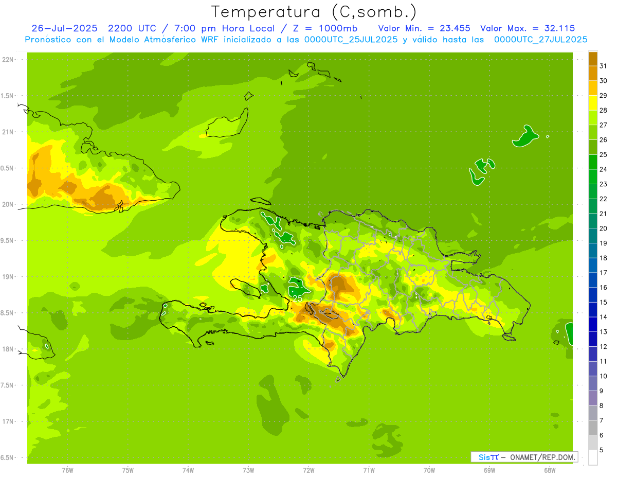Click the '17N' latitude axis label

point(9,421)
